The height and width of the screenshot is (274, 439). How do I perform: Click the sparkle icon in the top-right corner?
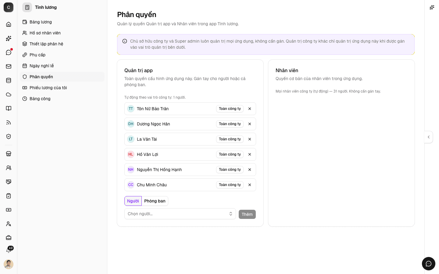(432, 7)
